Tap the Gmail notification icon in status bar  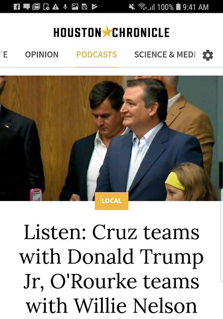coord(36,7)
